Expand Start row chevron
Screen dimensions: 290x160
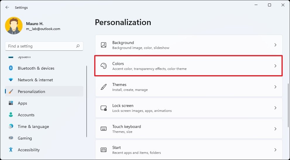click(x=275, y=150)
